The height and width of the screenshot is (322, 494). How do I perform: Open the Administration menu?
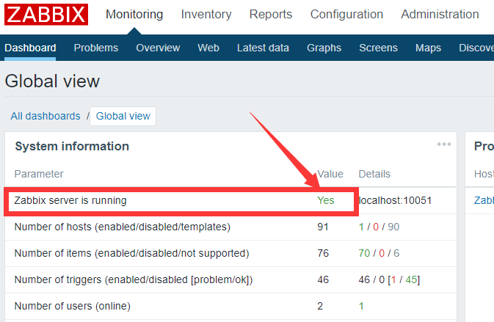tap(440, 15)
